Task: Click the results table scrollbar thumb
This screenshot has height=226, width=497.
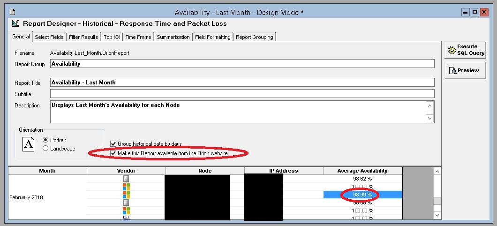Action: tap(437, 201)
